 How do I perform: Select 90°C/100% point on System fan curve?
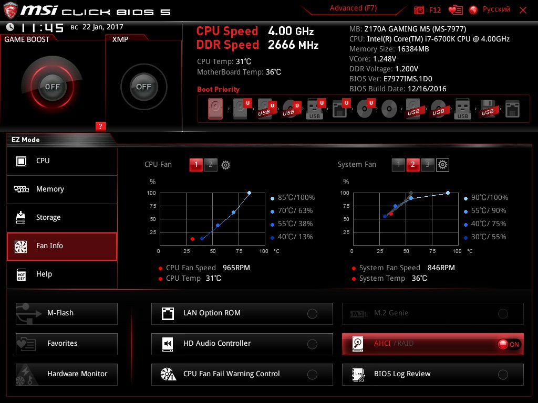(x=448, y=193)
